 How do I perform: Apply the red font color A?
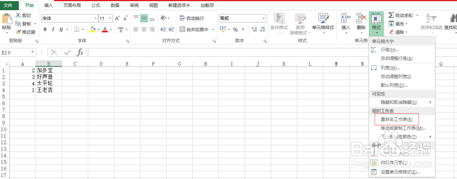tap(105, 29)
